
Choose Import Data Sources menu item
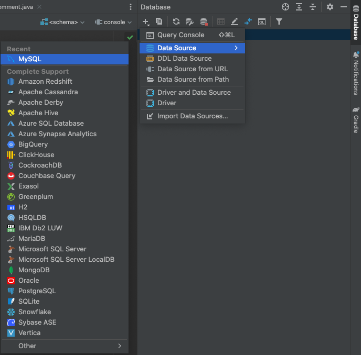coord(192,116)
